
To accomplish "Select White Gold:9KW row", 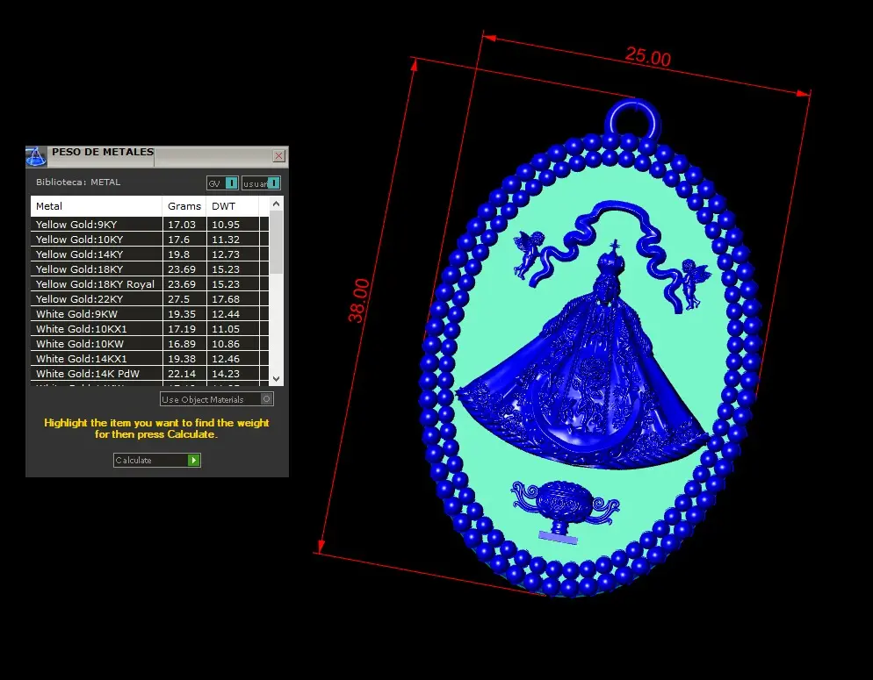I will [150, 314].
